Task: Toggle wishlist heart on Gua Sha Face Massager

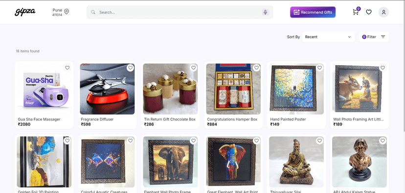Action: [x=67, y=68]
